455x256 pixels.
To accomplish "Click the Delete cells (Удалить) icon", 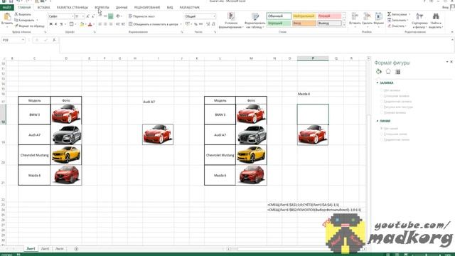I will coord(367,16).
